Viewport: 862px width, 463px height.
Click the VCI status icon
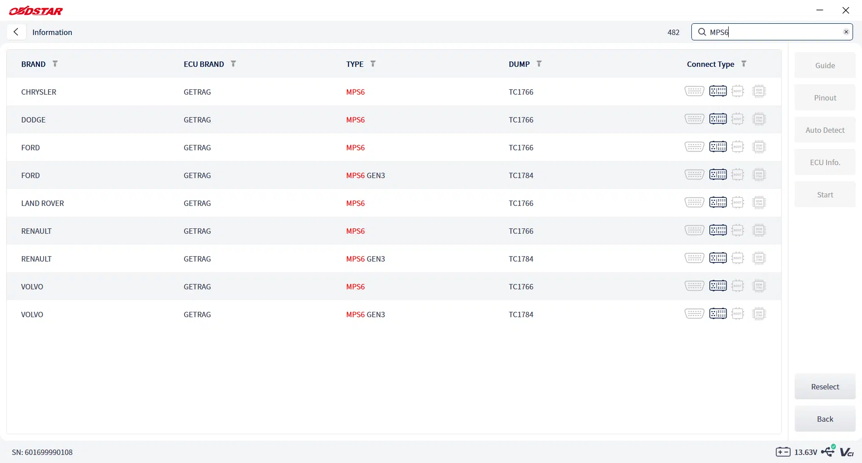click(x=847, y=452)
